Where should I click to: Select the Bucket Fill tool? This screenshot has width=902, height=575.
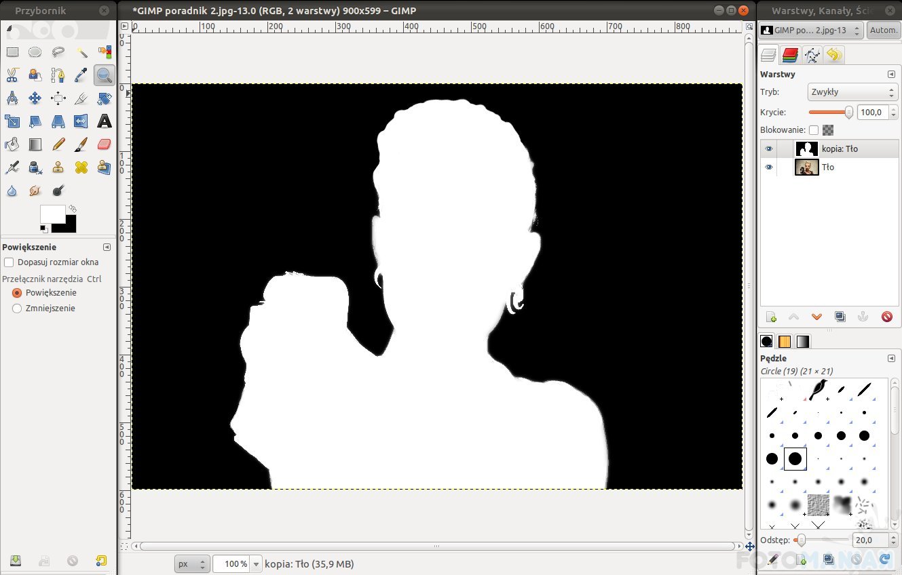tap(12, 144)
